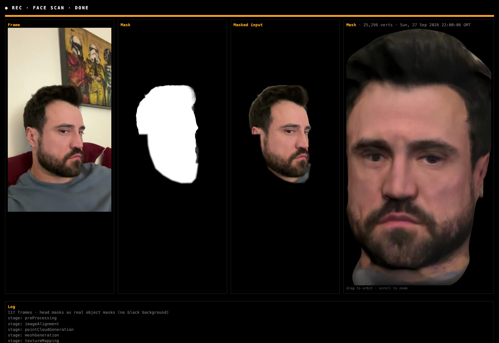This screenshot has height=343, width=499.
Task: Click the Masked input panel label
Action: point(248,25)
